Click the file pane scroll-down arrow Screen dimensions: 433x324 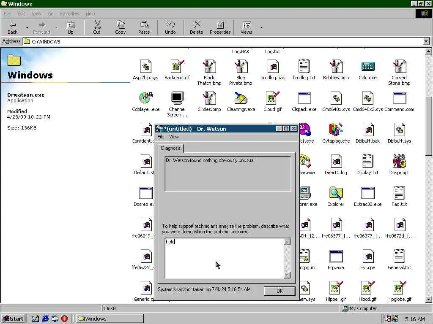(x=429, y=299)
